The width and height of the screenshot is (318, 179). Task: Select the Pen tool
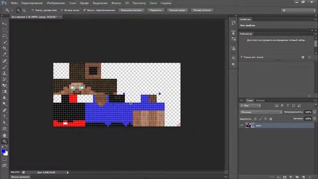pos(4,110)
